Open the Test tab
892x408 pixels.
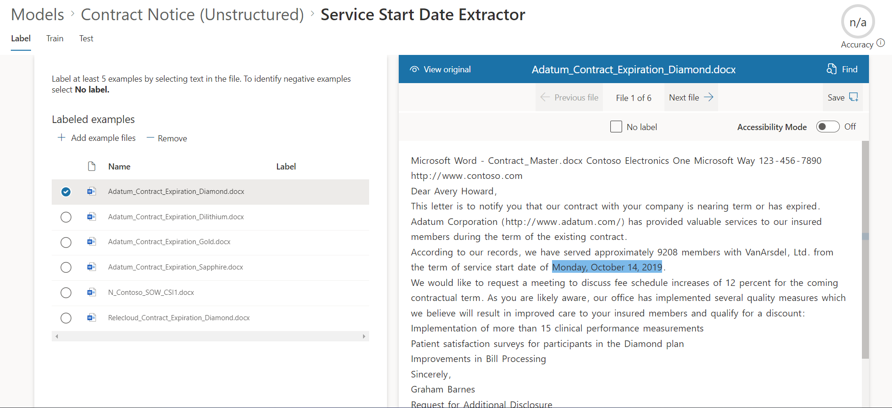point(86,38)
